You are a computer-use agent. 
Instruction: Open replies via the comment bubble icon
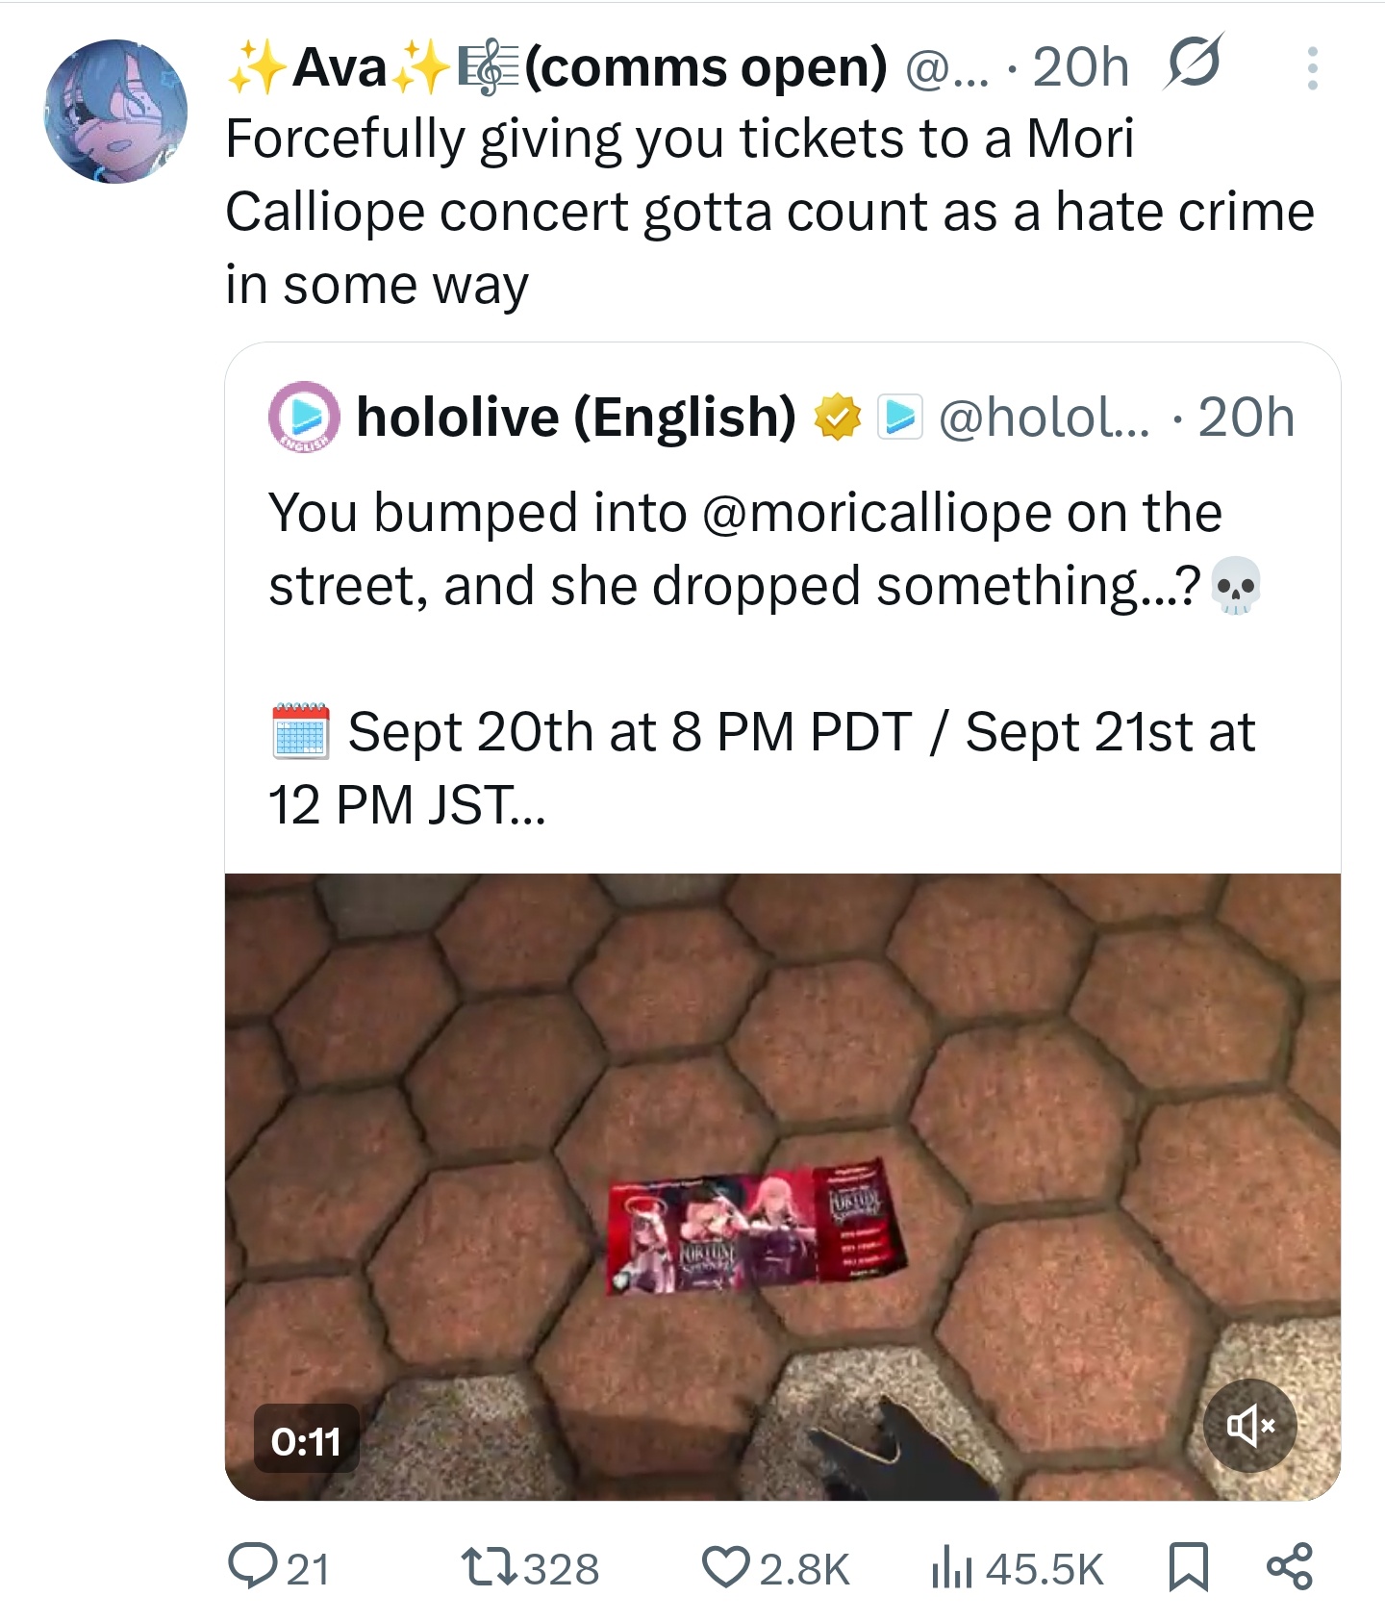coord(250,1566)
